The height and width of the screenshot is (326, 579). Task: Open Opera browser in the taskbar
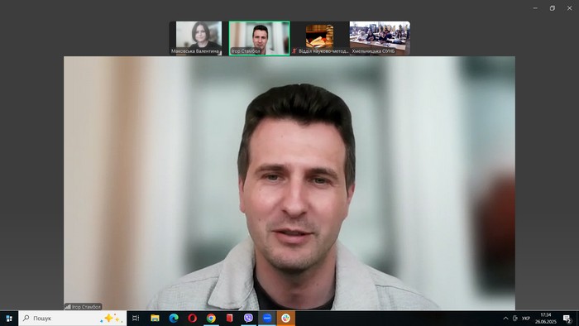click(192, 319)
